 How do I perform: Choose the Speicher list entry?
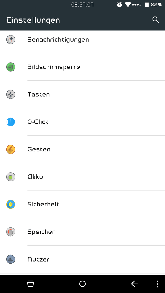coord(82,232)
